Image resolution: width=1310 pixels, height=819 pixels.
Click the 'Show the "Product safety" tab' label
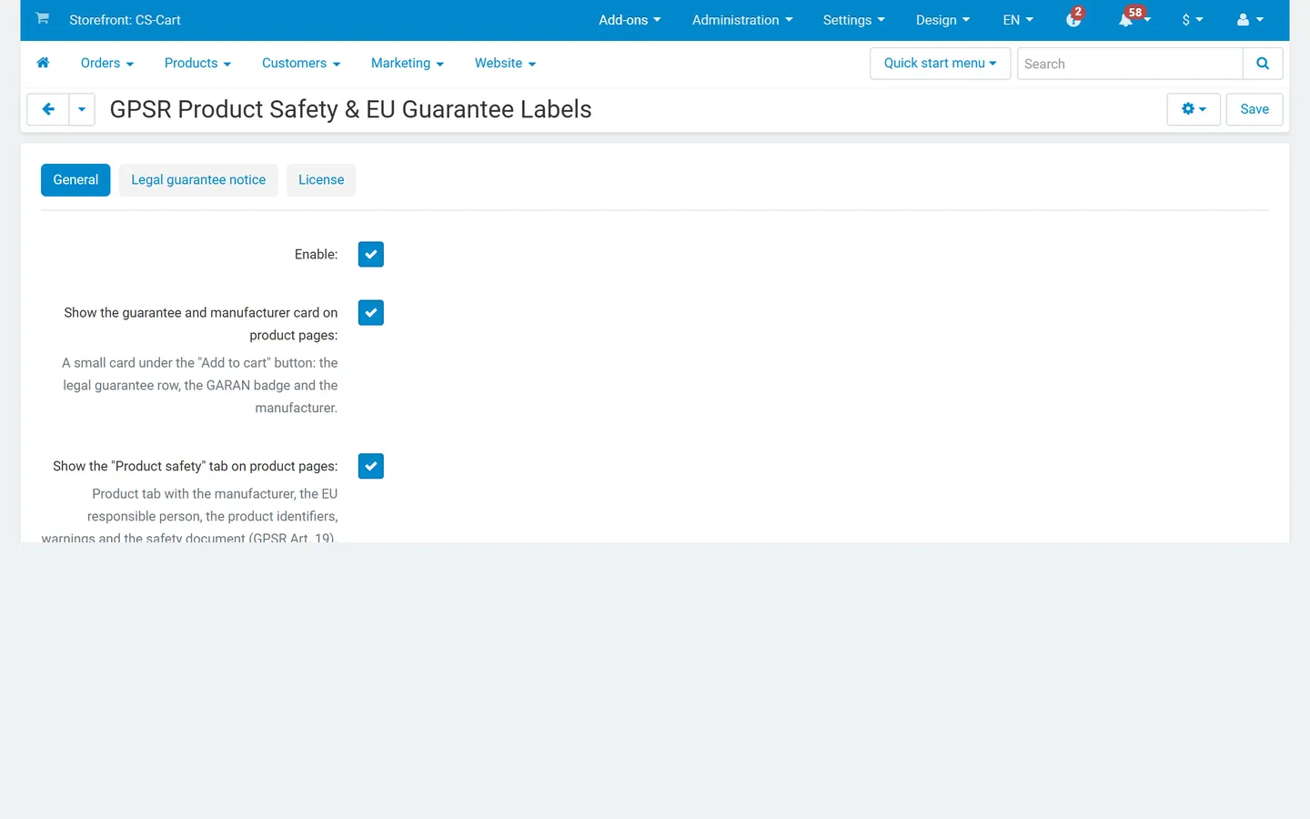click(x=195, y=466)
